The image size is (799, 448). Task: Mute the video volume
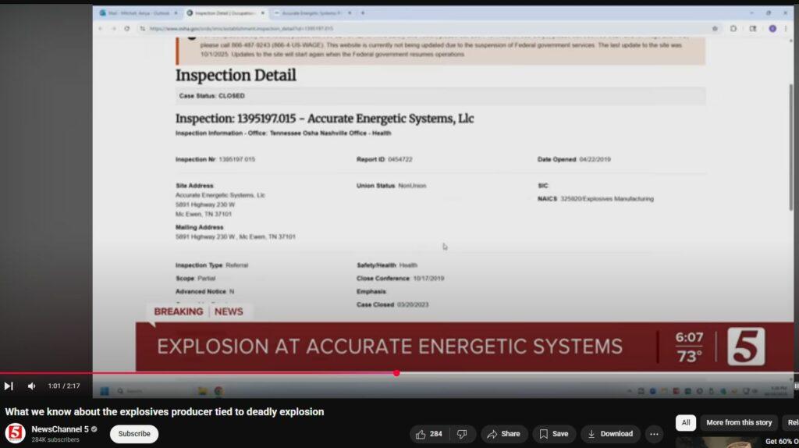coord(31,386)
